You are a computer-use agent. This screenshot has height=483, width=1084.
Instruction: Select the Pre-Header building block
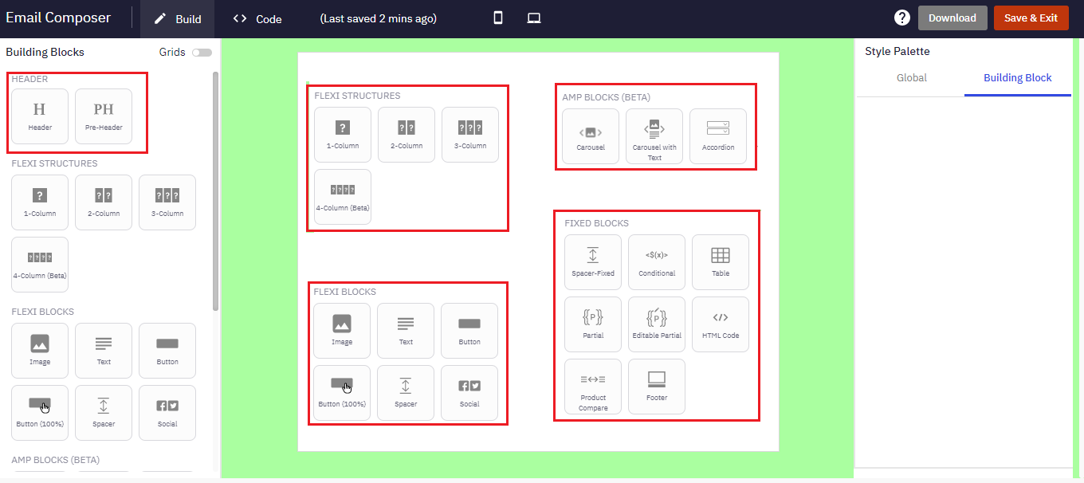[102, 116]
